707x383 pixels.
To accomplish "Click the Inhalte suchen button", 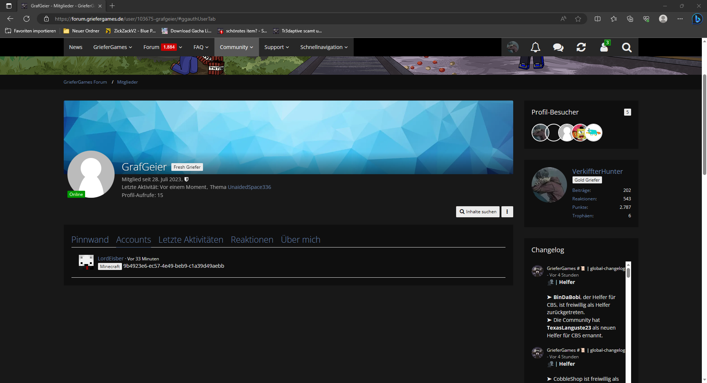I will [478, 212].
